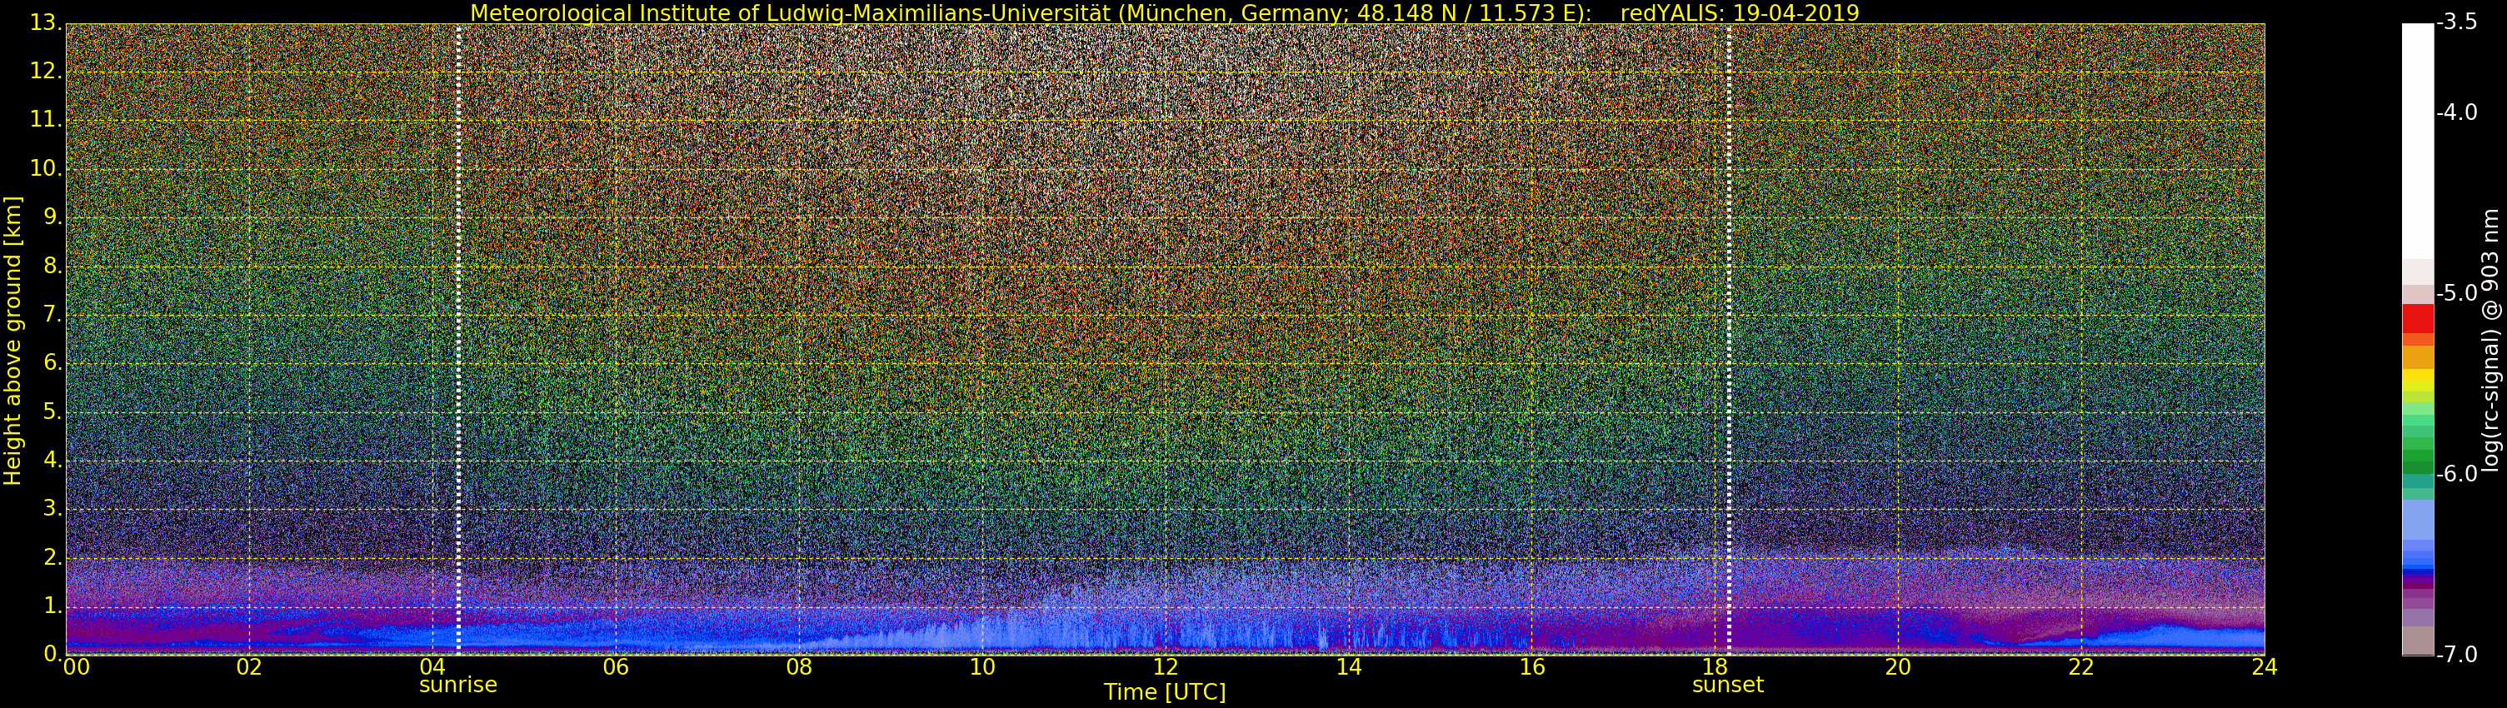Screen dimensions: 2507x708
Task: Click the '-7.0' colorbar scale label
Action: pos(2456,655)
